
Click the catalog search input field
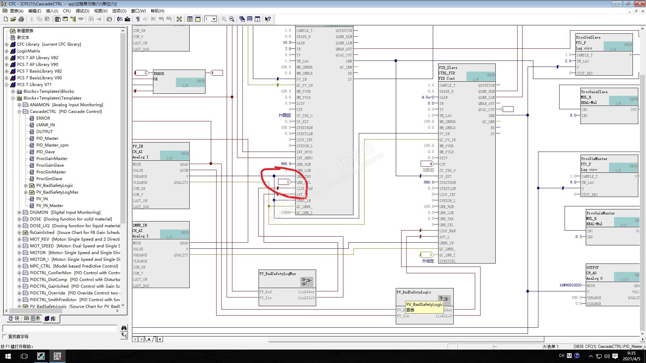click(60, 328)
